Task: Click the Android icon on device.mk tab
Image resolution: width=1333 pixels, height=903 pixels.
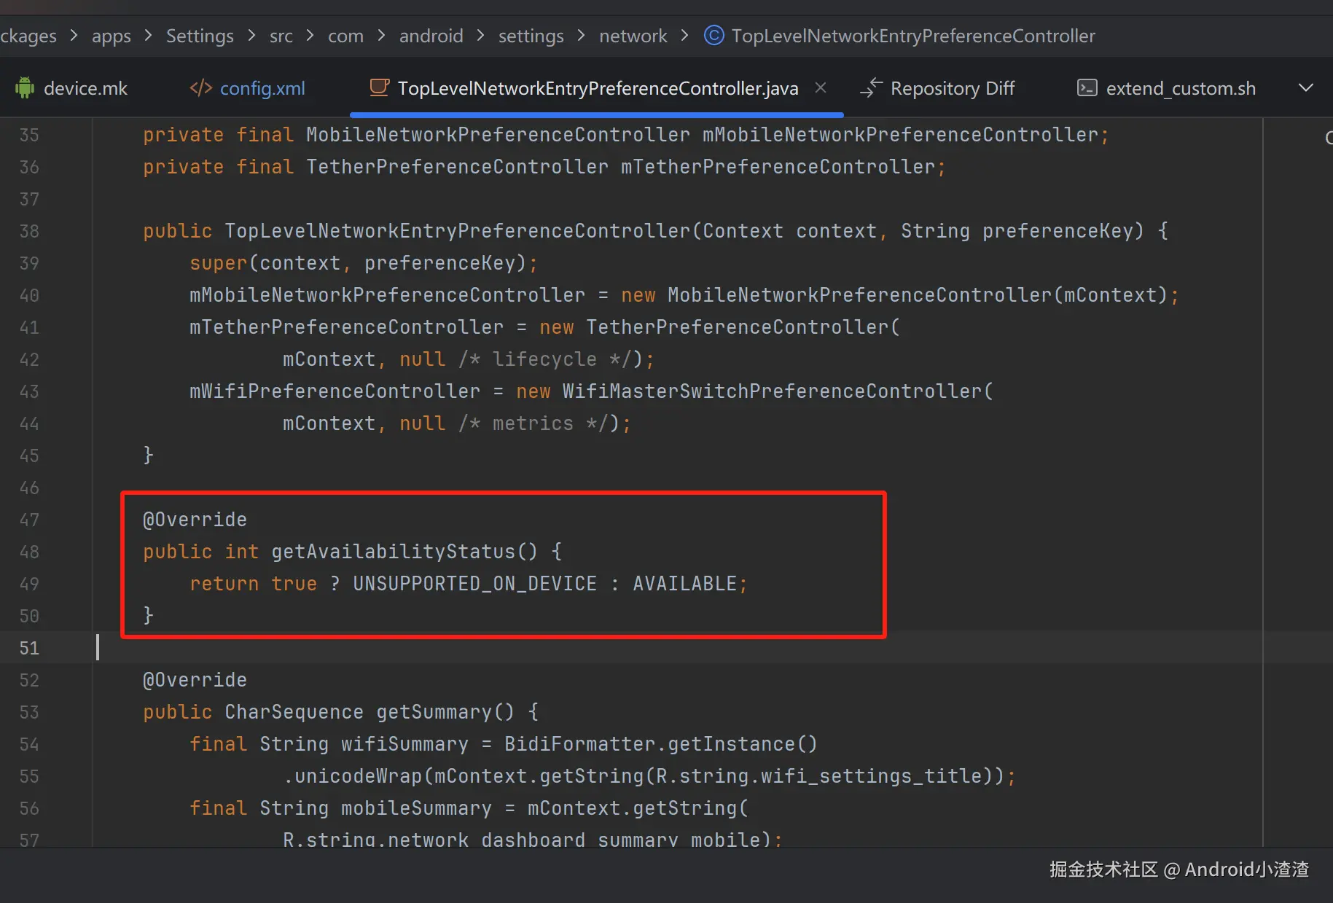Action: coord(25,88)
